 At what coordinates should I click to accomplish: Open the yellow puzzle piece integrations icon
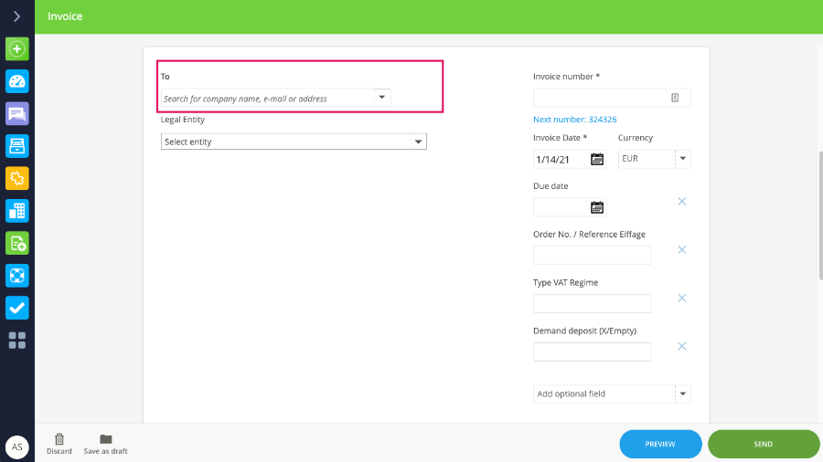click(x=17, y=179)
